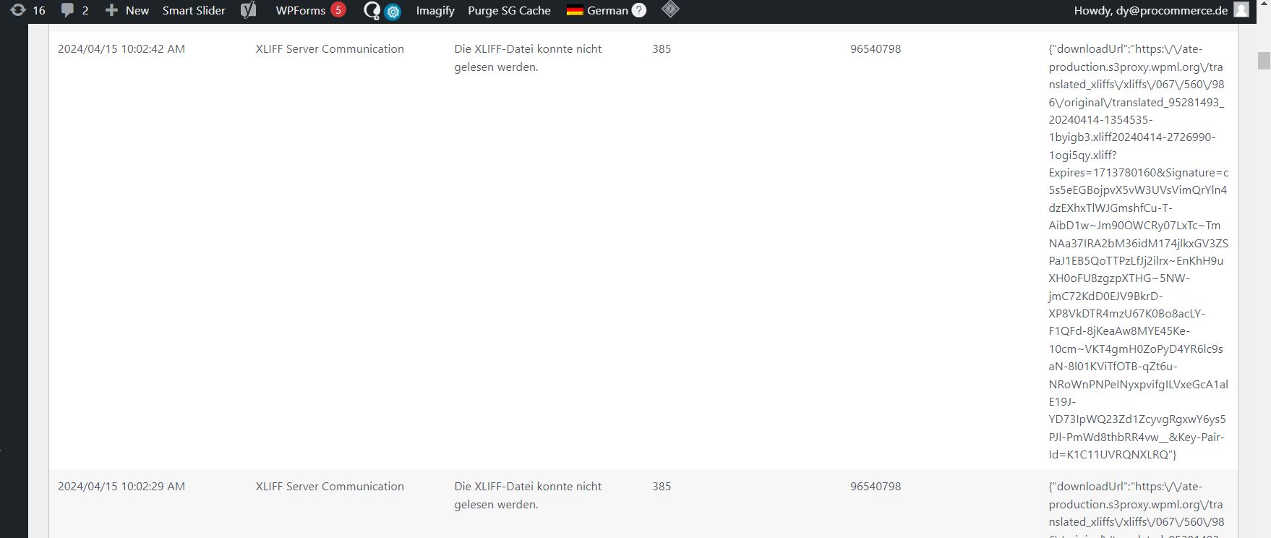This screenshot has height=538, width=1271.
Task: Click the diamond-shaped icon in admin bar
Action: point(671,9)
